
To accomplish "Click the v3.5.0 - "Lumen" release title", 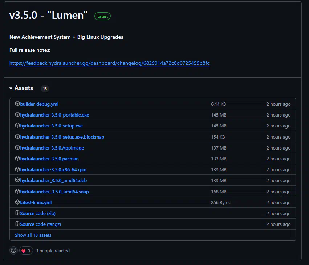I will pyautogui.click(x=49, y=15).
